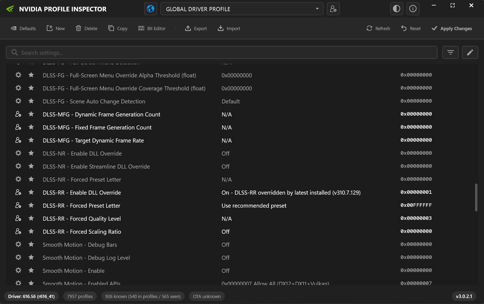Open value dropdown for DLSS-NR Enable DLL Override

coord(225,154)
